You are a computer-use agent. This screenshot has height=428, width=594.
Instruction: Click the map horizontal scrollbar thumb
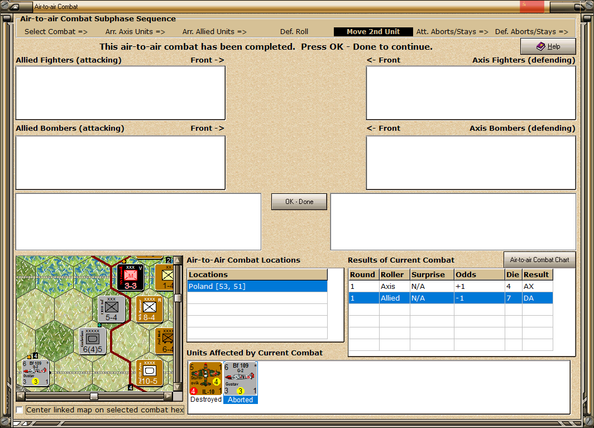point(94,396)
